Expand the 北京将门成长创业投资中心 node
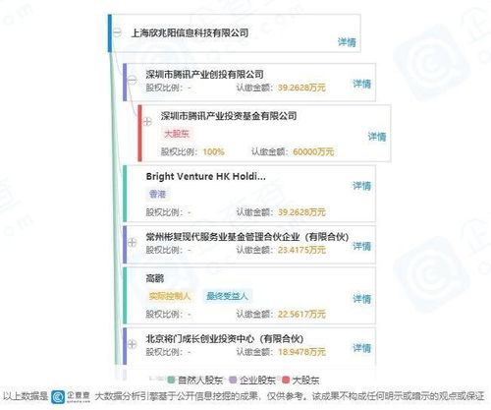The height and width of the screenshot is (410, 491). click(x=133, y=344)
